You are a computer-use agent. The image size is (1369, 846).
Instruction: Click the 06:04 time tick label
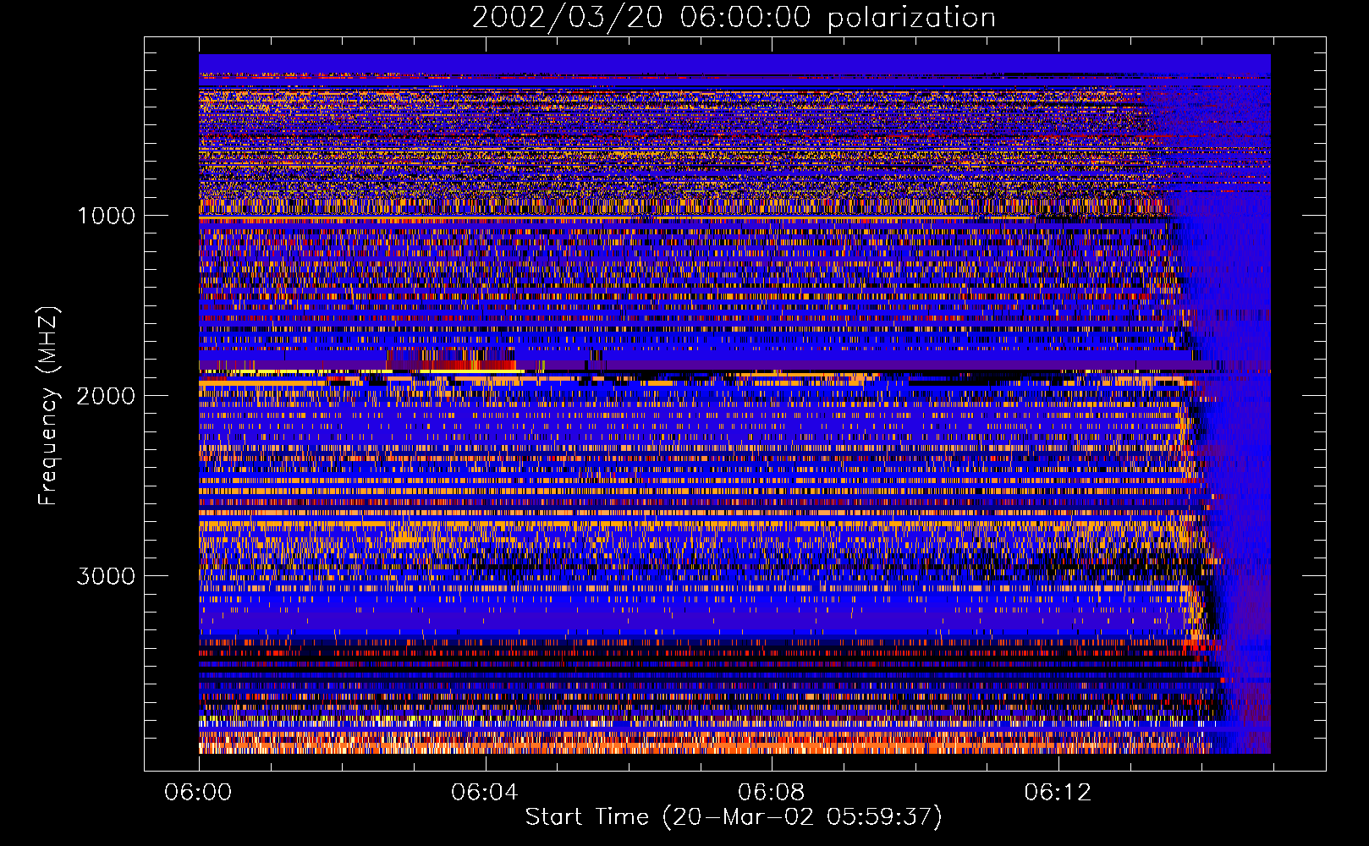pos(484,793)
